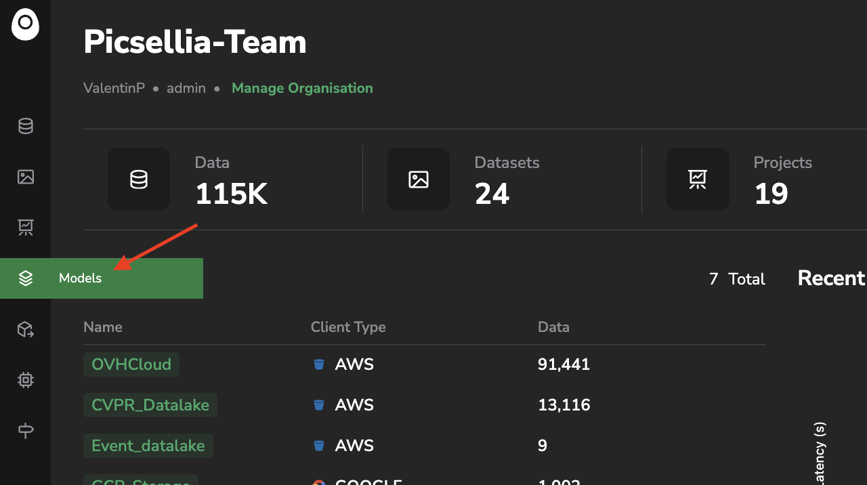Click the Data card database icon

(139, 179)
